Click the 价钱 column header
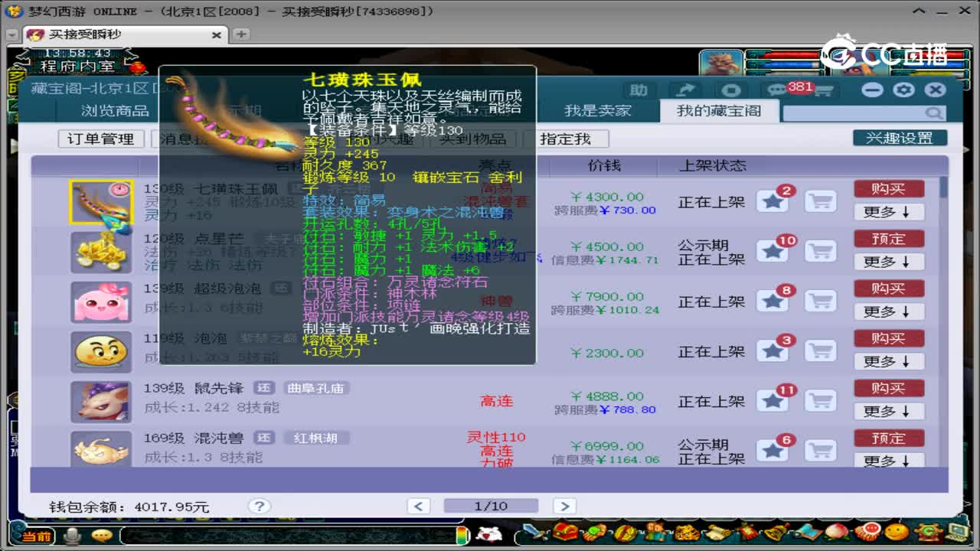Image resolution: width=980 pixels, height=551 pixels. pyautogui.click(x=604, y=165)
